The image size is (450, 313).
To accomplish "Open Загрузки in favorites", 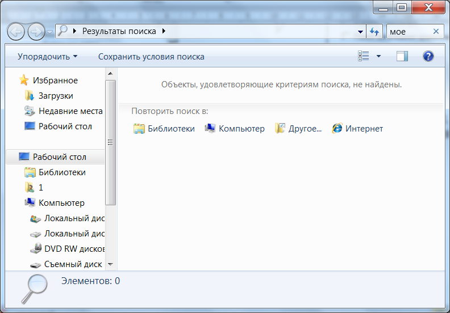I will [x=56, y=96].
